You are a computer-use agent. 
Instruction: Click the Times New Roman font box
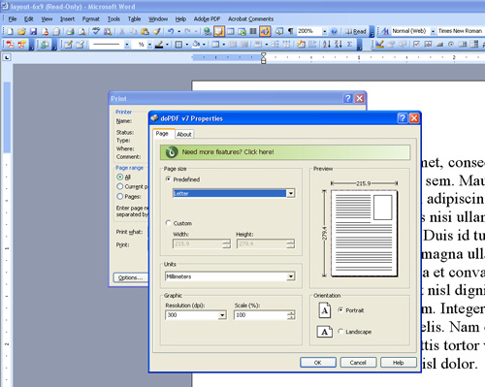pos(460,31)
